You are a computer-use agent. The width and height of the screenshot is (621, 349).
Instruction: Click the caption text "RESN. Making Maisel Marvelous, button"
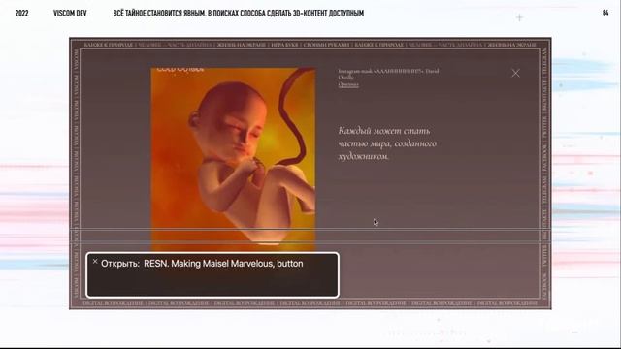coord(223,264)
